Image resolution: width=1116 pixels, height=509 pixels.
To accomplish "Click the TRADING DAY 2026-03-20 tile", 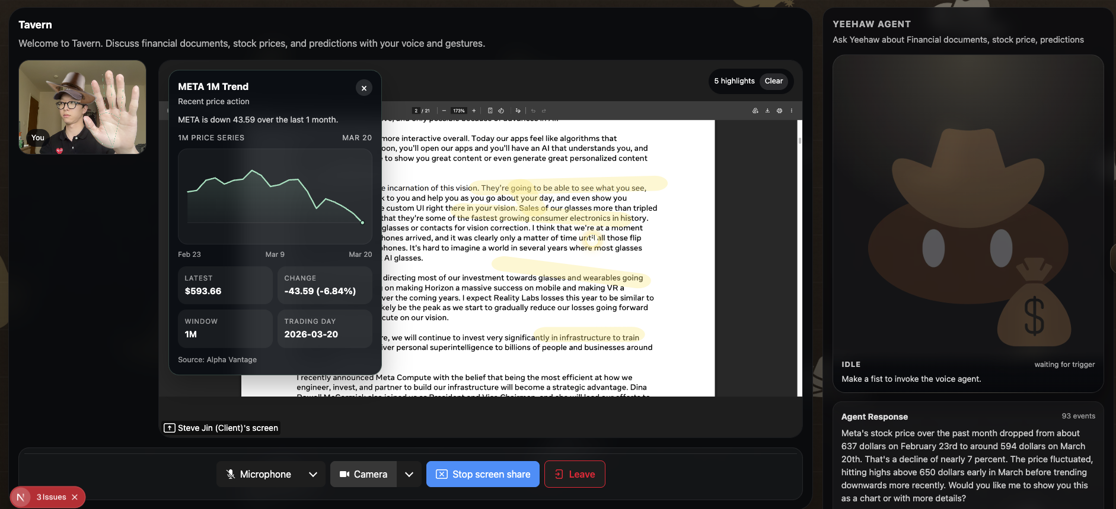I will (x=325, y=328).
